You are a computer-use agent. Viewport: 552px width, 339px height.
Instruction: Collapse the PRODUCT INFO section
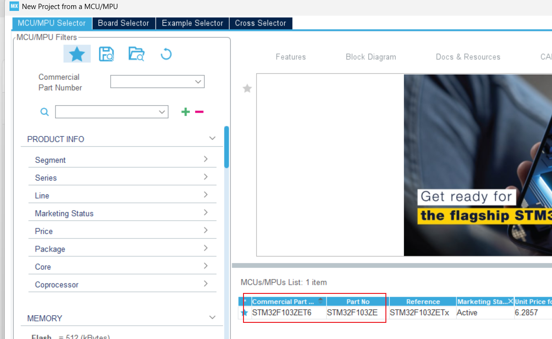click(x=212, y=138)
